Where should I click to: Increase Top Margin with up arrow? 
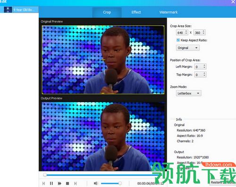click(x=204, y=73)
